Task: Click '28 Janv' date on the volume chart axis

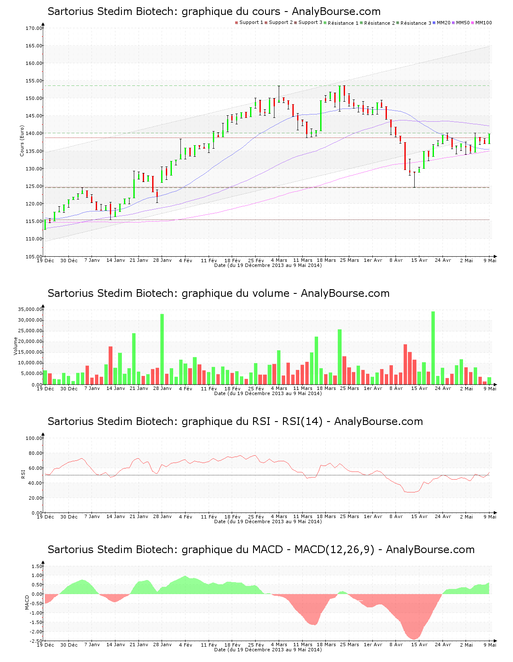Action: point(162,388)
